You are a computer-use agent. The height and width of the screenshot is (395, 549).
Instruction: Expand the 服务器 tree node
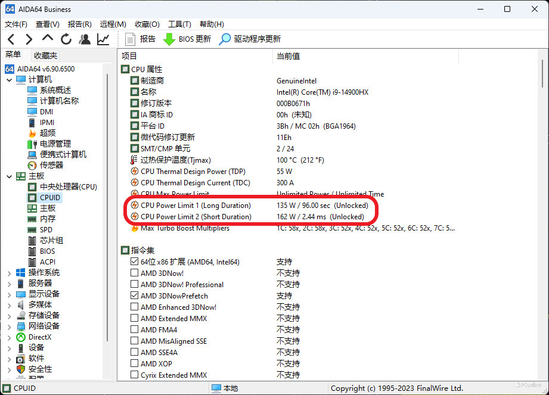[x=10, y=284]
